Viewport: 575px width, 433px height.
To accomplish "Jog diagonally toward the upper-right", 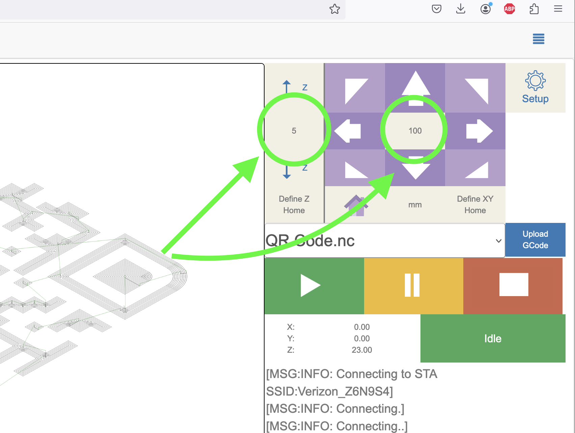I will tap(475, 89).
